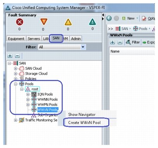Image resolution: width=158 pixels, height=148 pixels.
Task: Click plus icon in WWxN Pools pane
Action: [x=113, y=42]
